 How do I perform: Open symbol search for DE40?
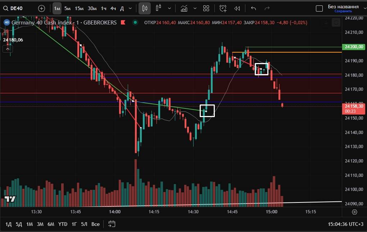point(13,8)
